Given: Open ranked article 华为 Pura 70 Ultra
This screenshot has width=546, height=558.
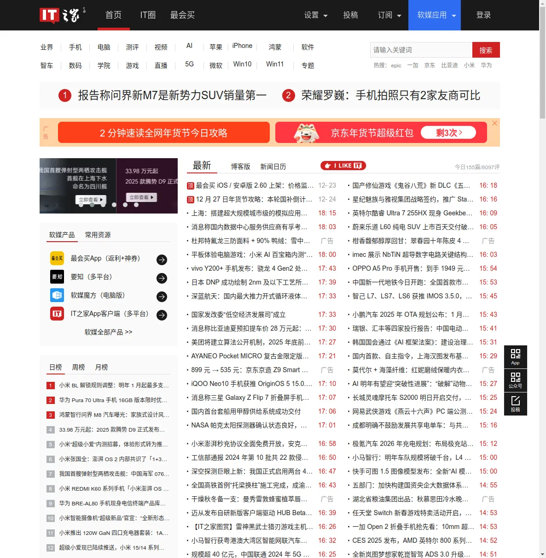Looking at the screenshot, I should [113, 400].
